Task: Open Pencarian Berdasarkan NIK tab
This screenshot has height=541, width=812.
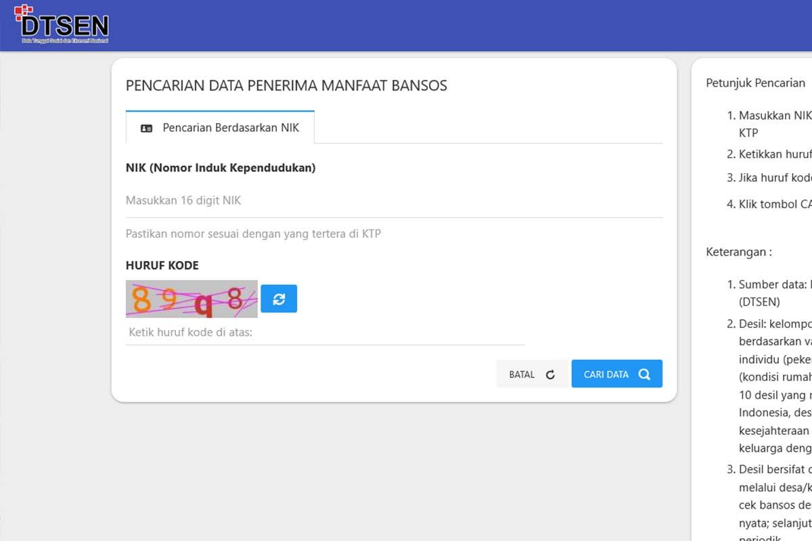Action: [220, 127]
